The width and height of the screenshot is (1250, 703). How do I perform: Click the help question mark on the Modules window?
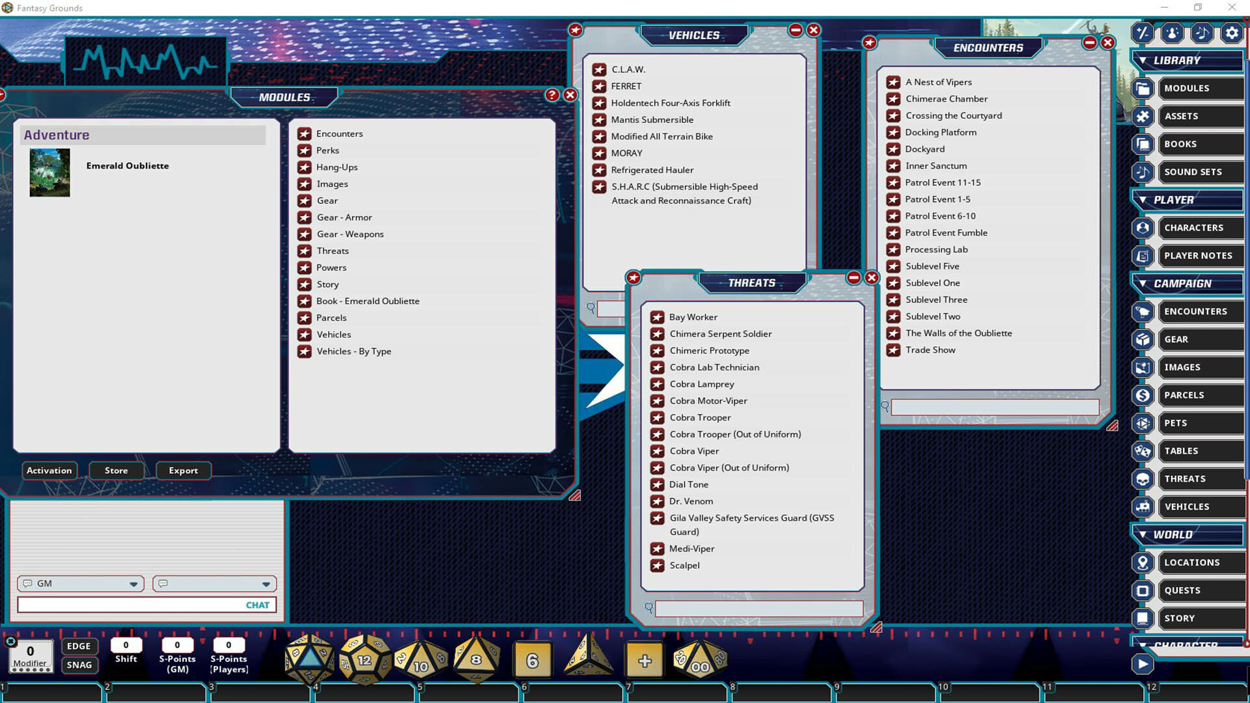pos(551,95)
